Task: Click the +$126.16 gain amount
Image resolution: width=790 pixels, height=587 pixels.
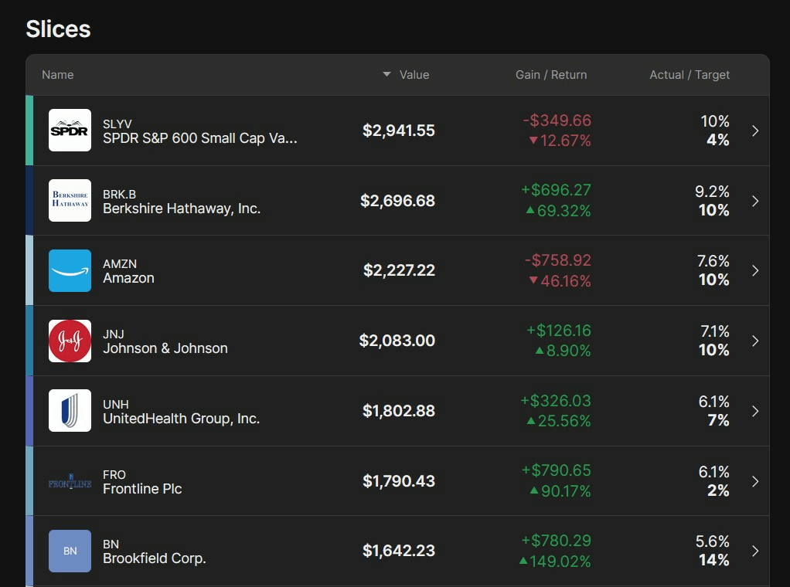Action: [x=559, y=331]
